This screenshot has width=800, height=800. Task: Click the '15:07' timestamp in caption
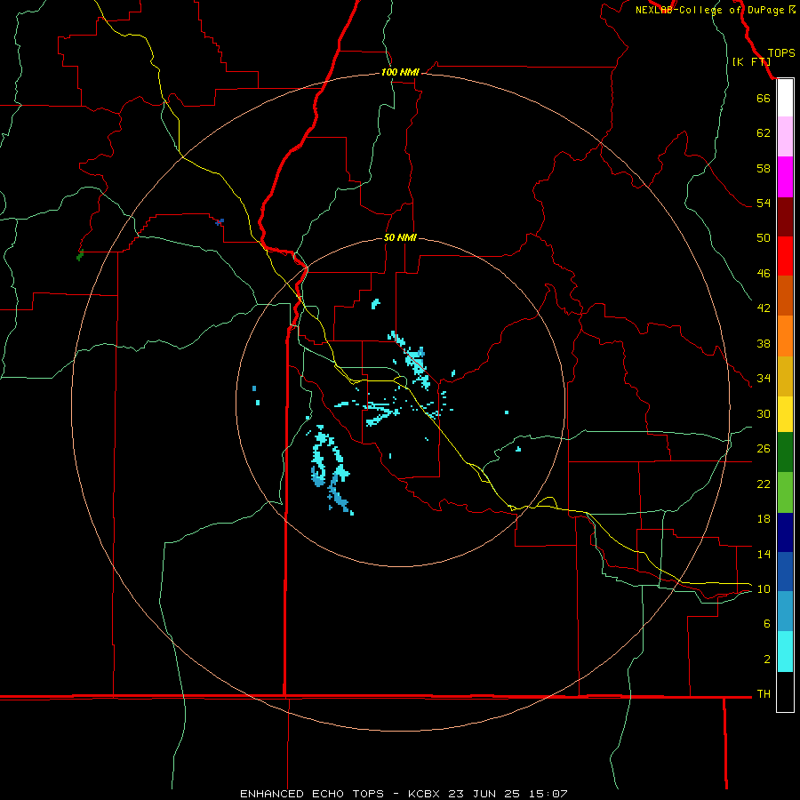tap(548, 794)
